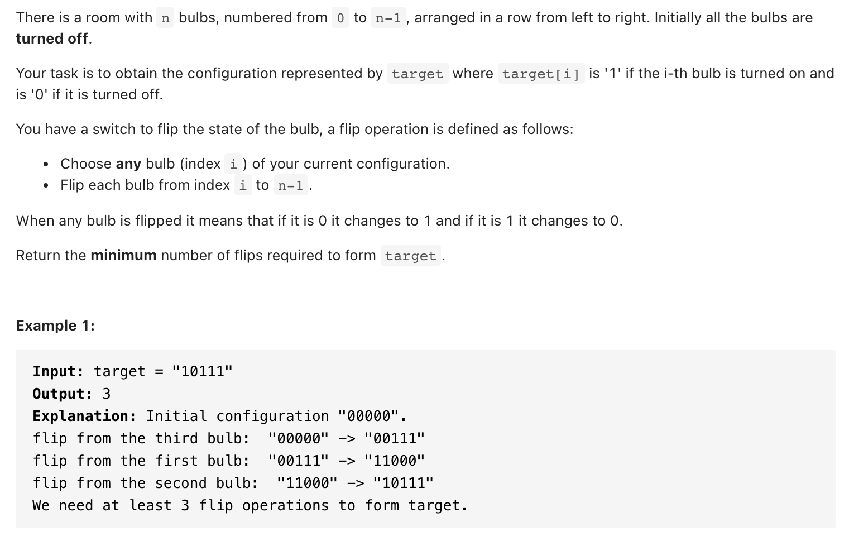Click the "00000" after 'Initial configuration'
This screenshot has width=854, height=536.
(368, 416)
